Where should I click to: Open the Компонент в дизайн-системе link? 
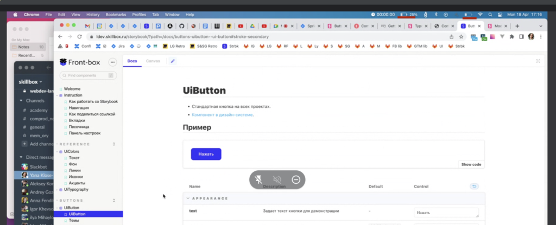[222, 115]
